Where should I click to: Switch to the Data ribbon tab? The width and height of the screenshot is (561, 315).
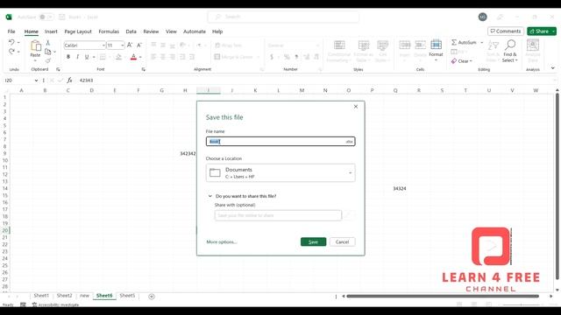point(131,31)
